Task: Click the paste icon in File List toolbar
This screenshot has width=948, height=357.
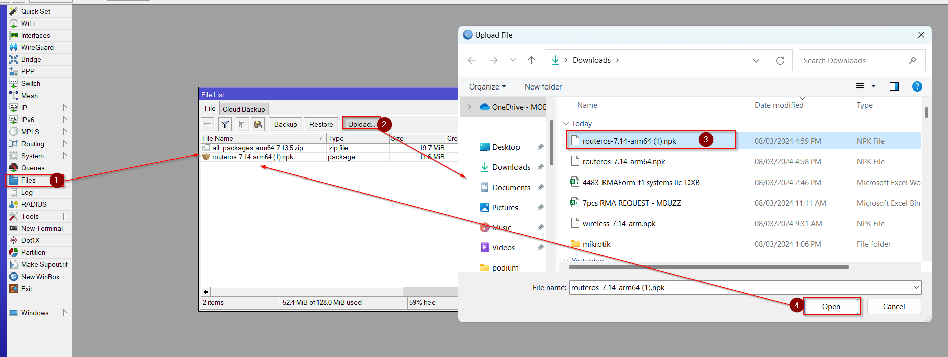Action: tap(258, 124)
